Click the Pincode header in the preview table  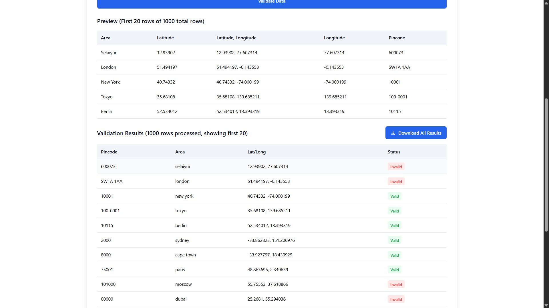tap(397, 38)
